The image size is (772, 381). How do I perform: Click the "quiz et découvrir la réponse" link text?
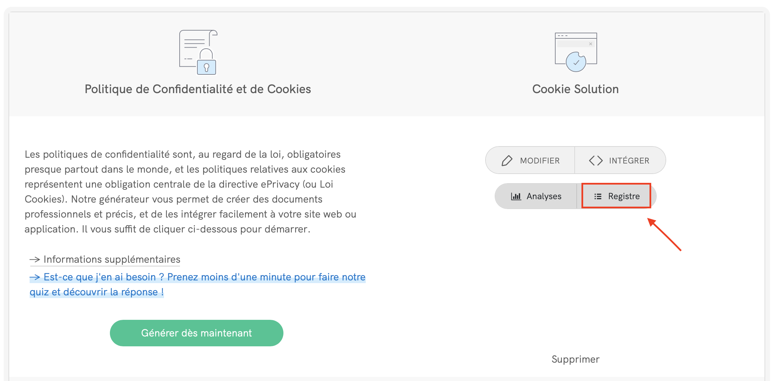pyautogui.click(x=97, y=292)
